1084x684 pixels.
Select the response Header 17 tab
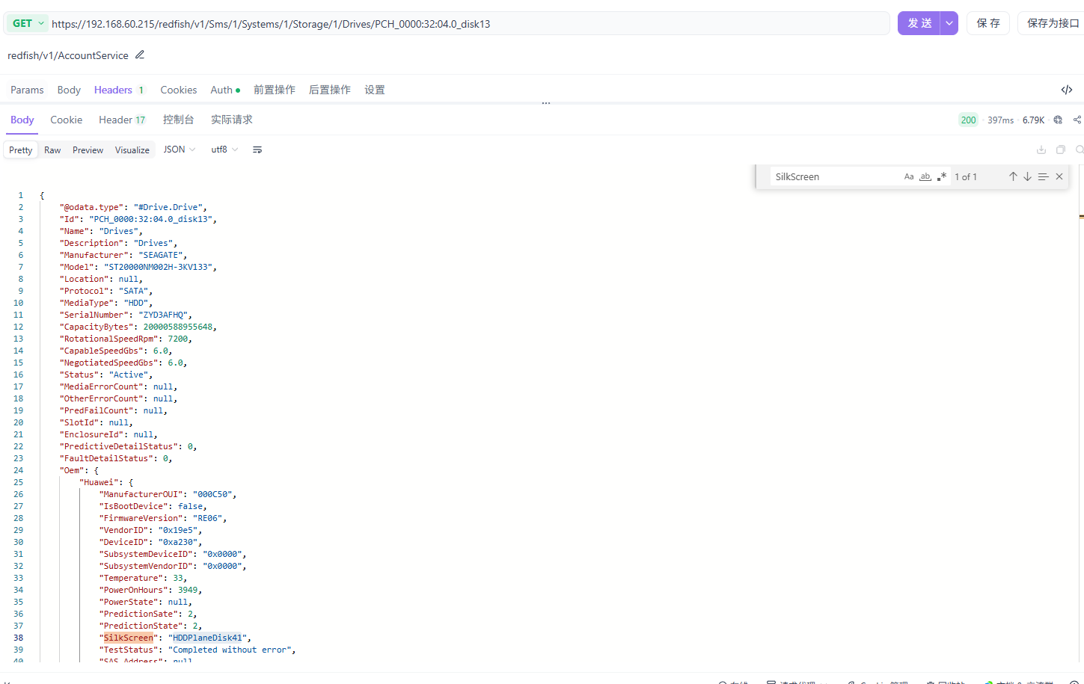coord(122,120)
